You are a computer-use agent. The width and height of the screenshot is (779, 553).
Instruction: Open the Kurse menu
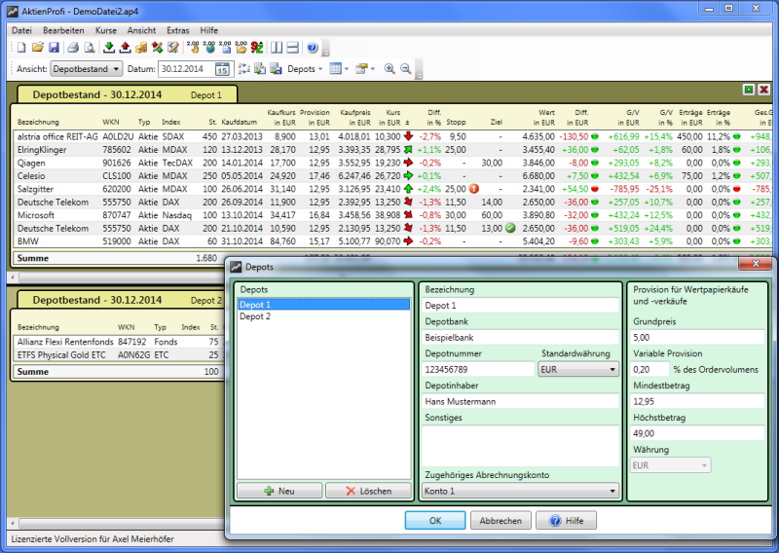[105, 30]
